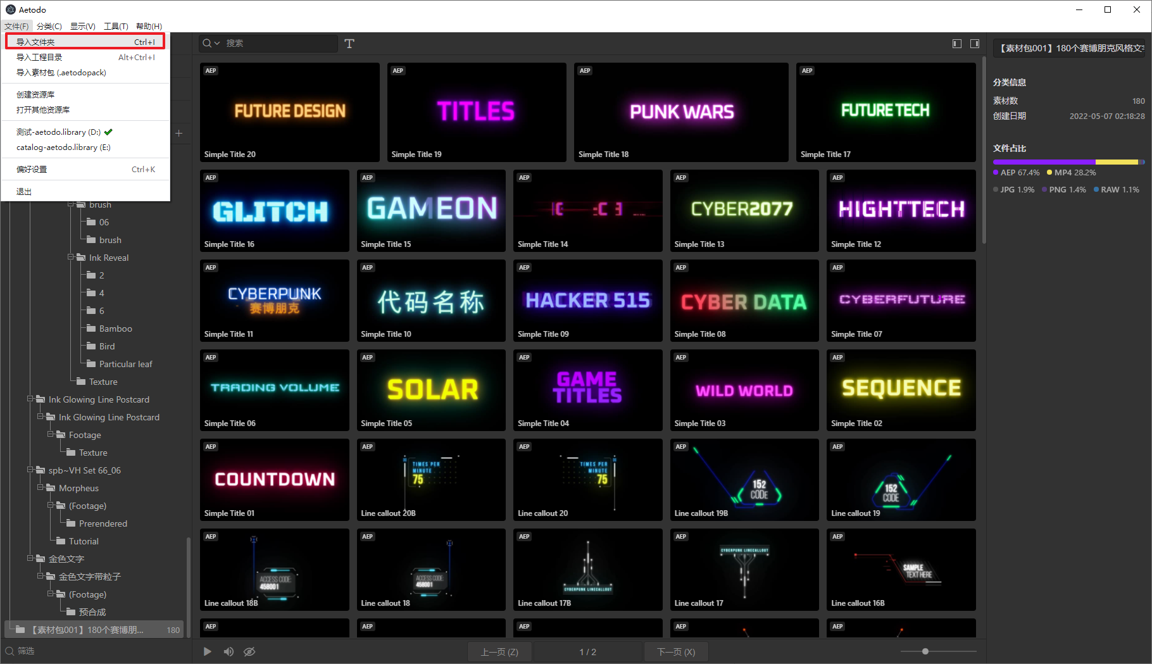Click the folder icon beside Particular leaf
Screen dimensions: 1152x664
point(91,364)
